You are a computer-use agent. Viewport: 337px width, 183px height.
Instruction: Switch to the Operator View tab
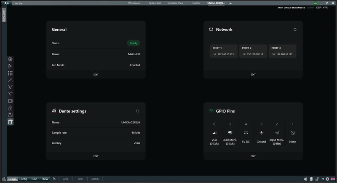pos(176,3)
